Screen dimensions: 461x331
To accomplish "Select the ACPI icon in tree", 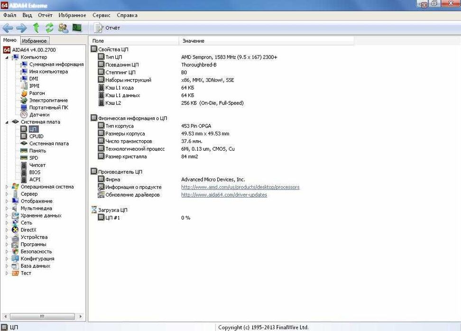I will coord(24,179).
